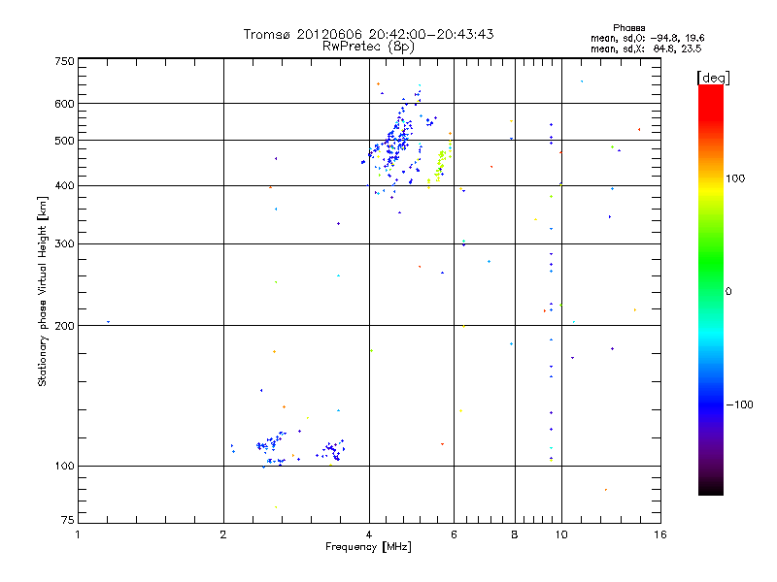Click the yellow-green point cluster near 5.6 MHz
This screenshot has height=582, width=777.
click(440, 165)
